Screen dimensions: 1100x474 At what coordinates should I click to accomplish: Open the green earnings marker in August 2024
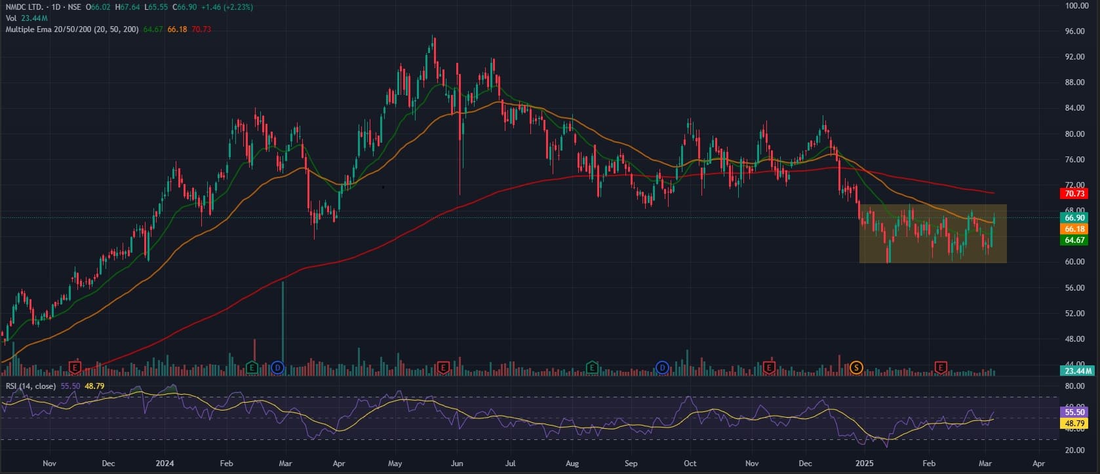coord(592,367)
